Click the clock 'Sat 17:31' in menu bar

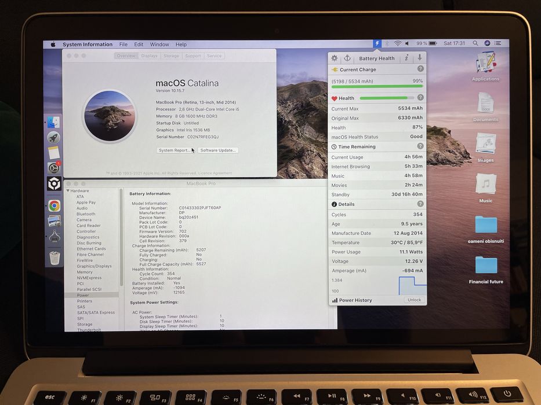click(x=454, y=43)
